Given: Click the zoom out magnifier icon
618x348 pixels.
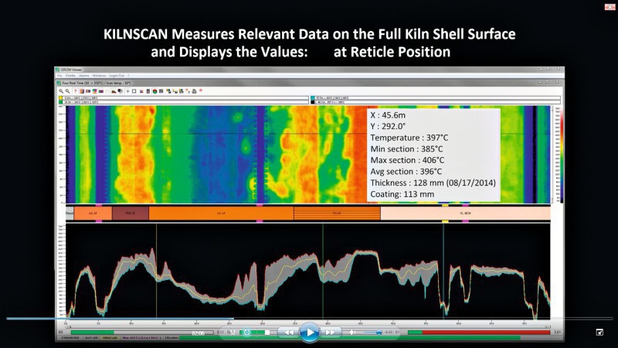Looking at the screenshot, I should click(66, 91).
